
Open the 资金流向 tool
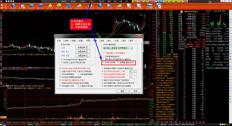[x=59, y=7]
